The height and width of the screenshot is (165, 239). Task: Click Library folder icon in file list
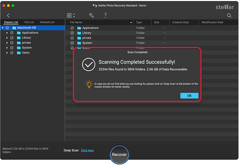point(79,33)
